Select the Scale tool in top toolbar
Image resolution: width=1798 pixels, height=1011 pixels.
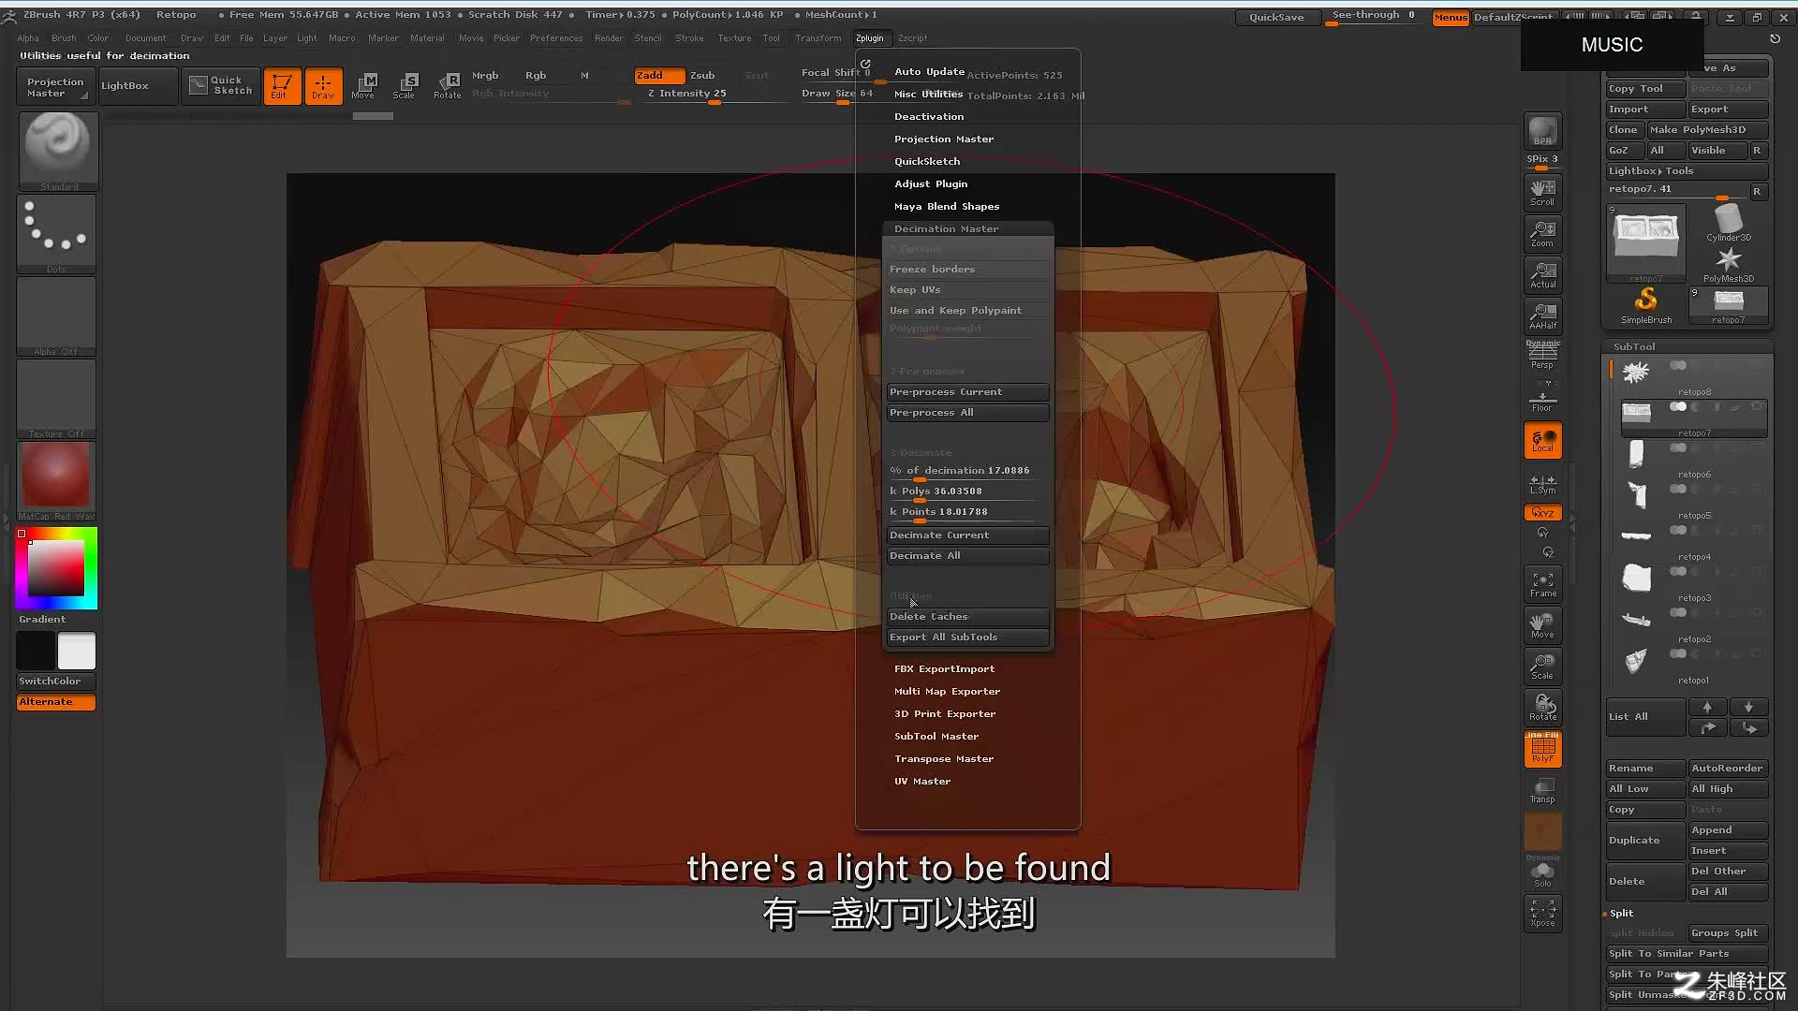(405, 86)
